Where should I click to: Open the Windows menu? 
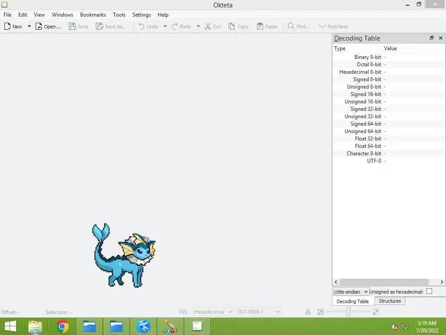tap(62, 15)
